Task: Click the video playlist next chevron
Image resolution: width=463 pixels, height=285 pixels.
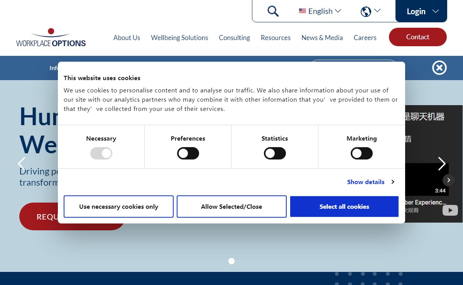Action: pyautogui.click(x=448, y=180)
